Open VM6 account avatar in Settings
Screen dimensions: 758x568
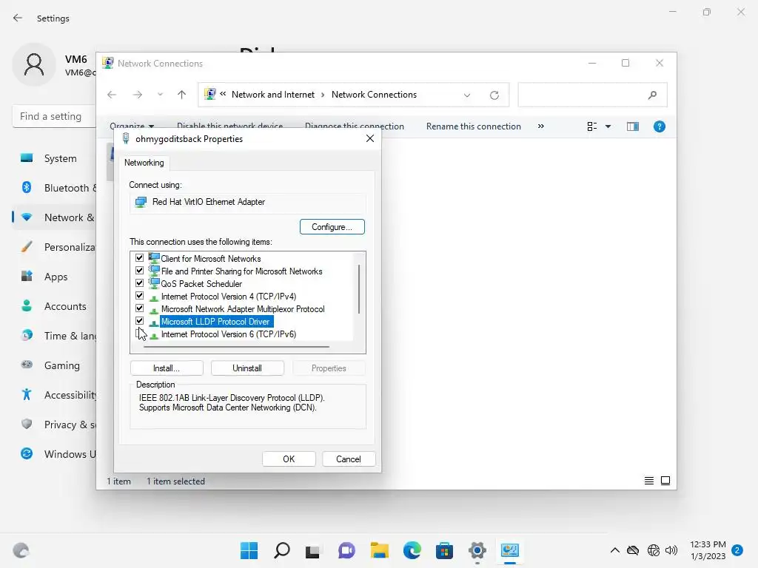click(34, 64)
